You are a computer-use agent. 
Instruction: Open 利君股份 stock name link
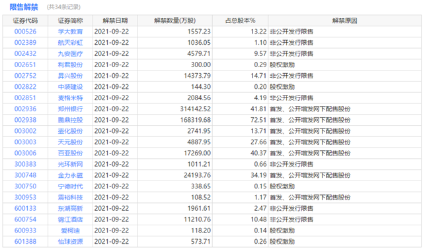pyautogui.click(x=71, y=65)
